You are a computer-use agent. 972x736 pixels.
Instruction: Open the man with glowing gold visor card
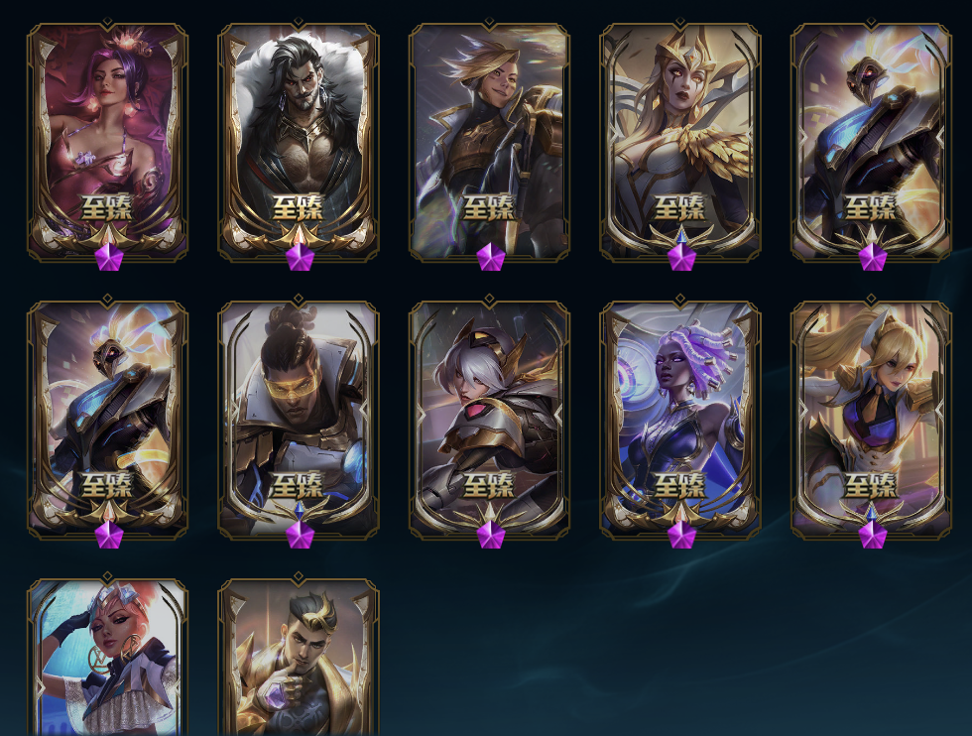pos(299,420)
